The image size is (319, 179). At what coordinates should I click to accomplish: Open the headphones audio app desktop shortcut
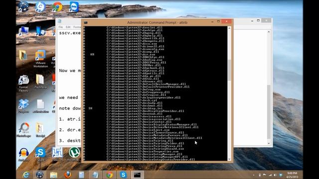[23, 153]
